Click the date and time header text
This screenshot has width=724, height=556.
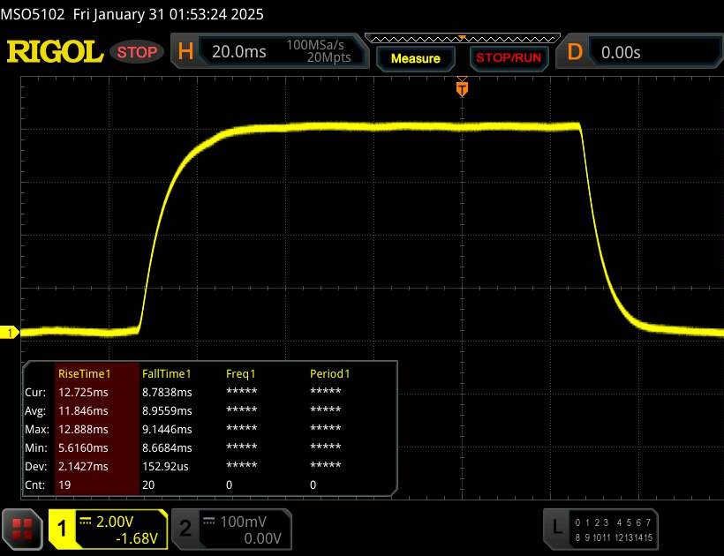tap(168, 14)
